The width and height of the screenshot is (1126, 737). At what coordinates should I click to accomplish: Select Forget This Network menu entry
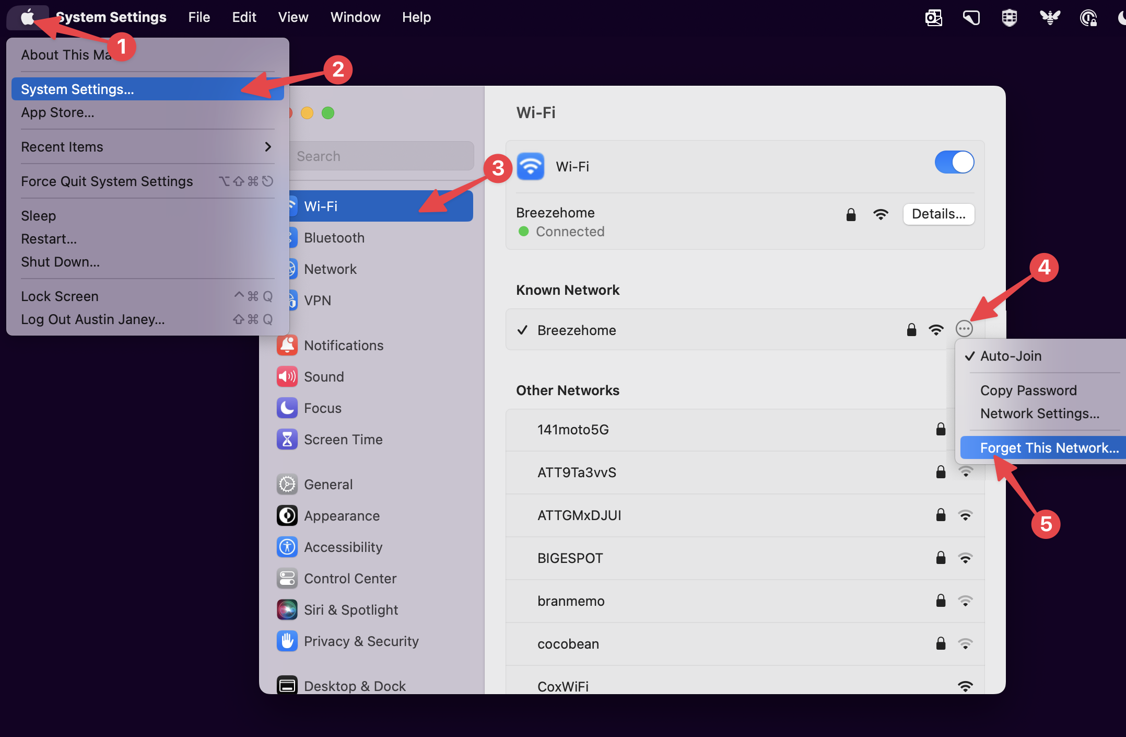click(x=1049, y=448)
